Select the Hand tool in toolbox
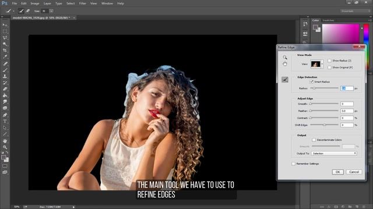Viewport: 373px width, 209px height. click(5, 141)
